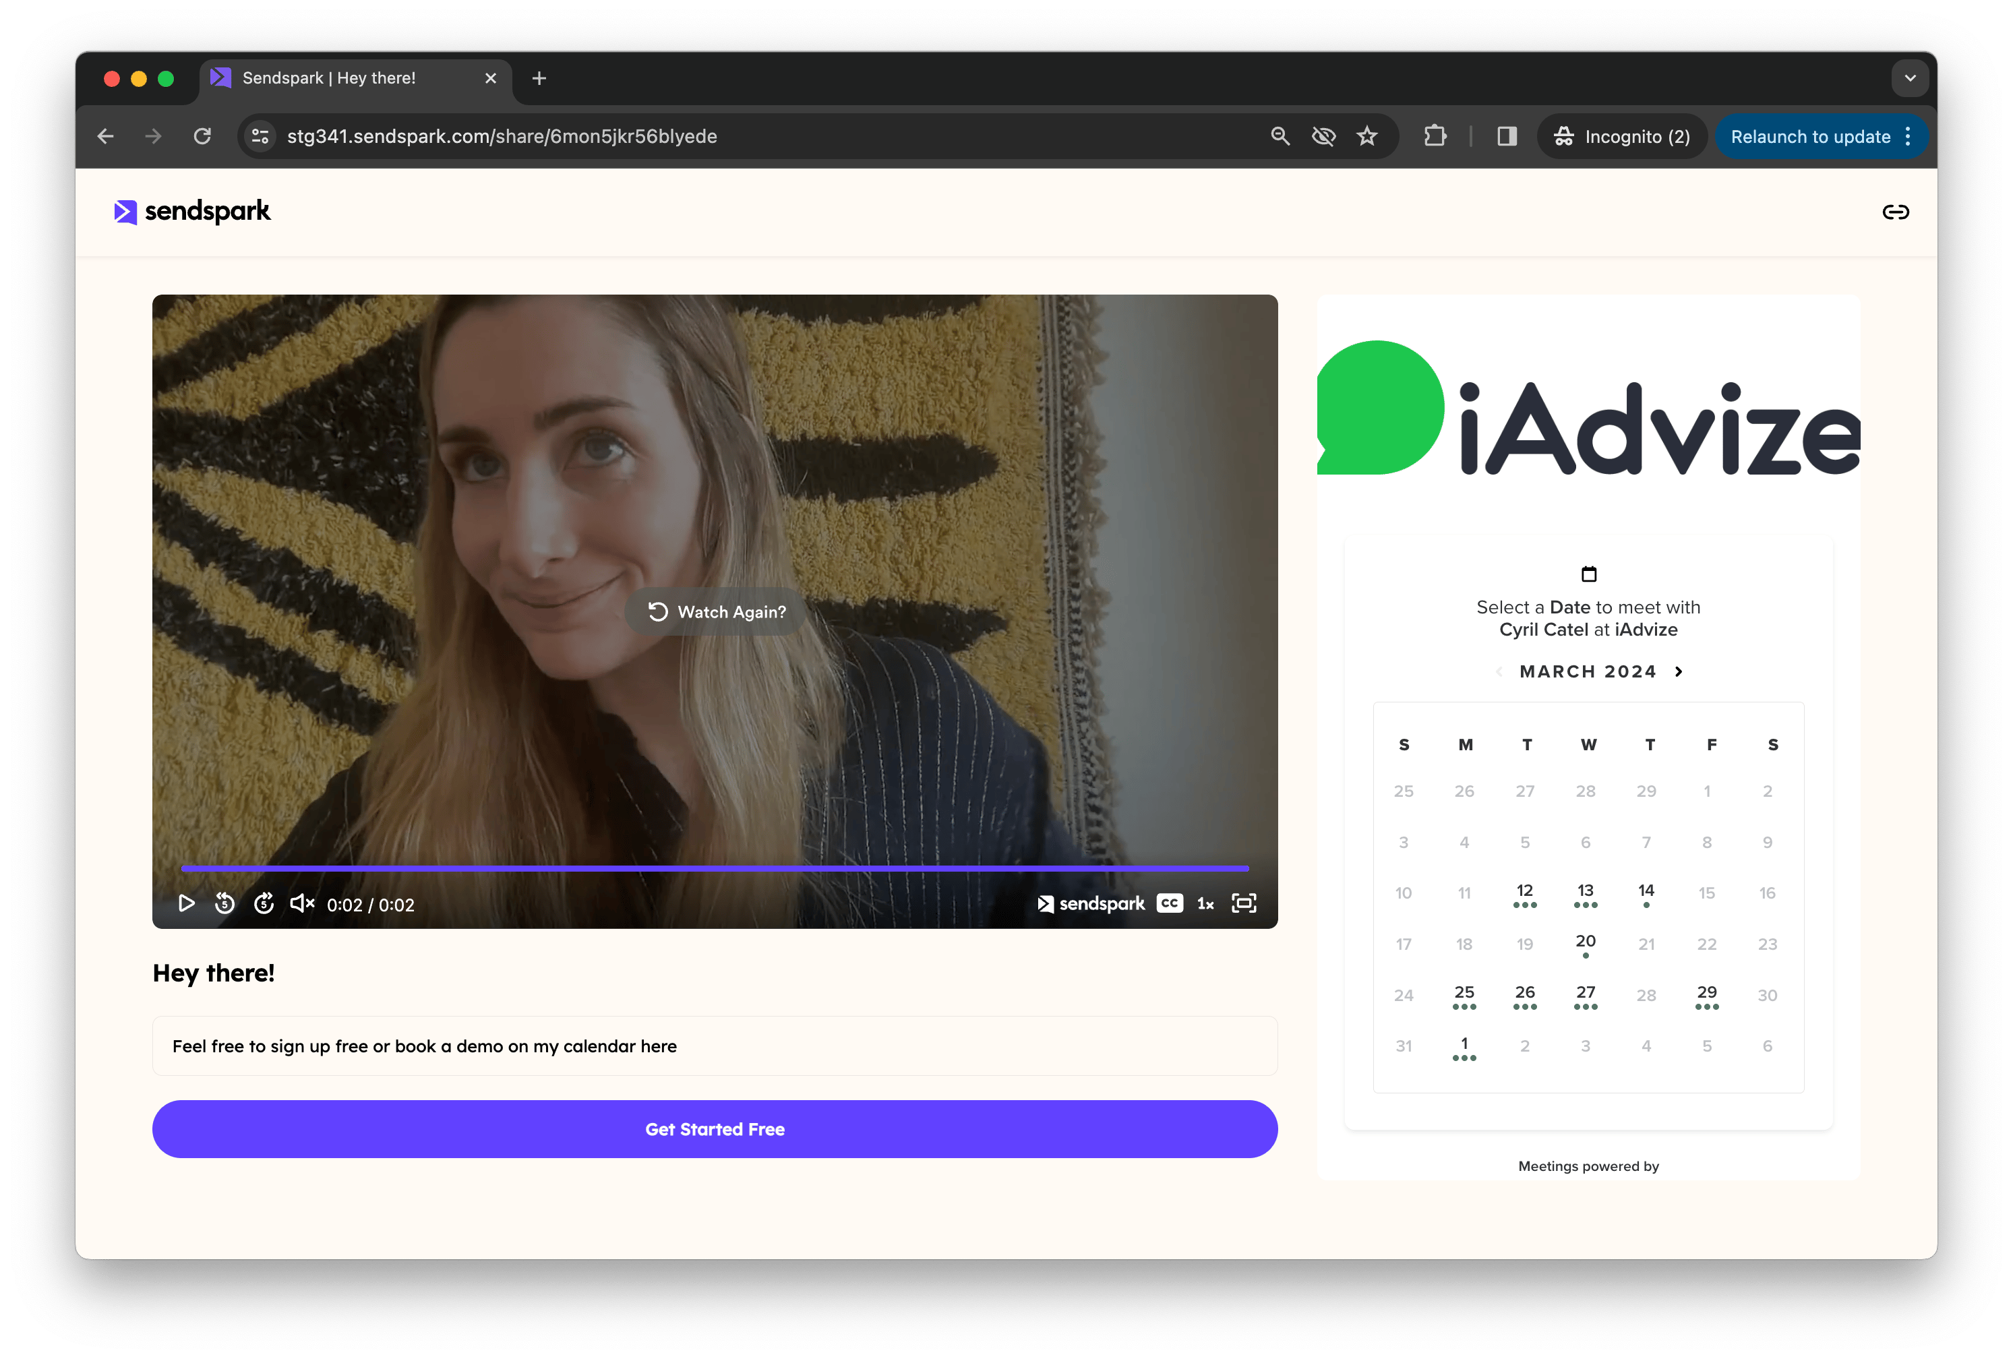Select April 1 on the calendar
2013x1359 pixels.
tap(1464, 1046)
